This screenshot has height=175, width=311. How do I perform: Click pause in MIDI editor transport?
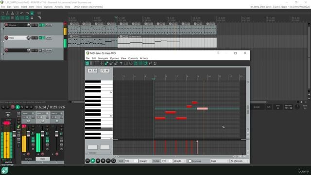point(98,161)
